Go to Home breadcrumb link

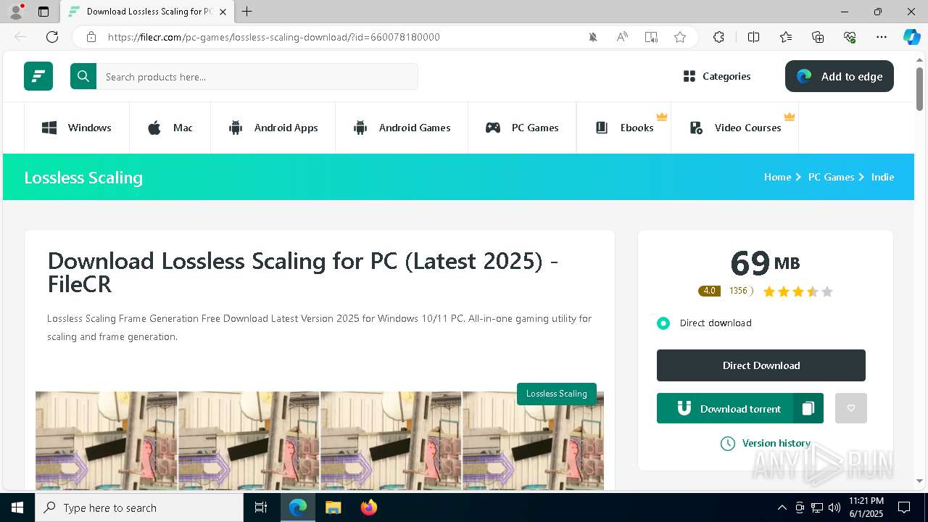(777, 177)
